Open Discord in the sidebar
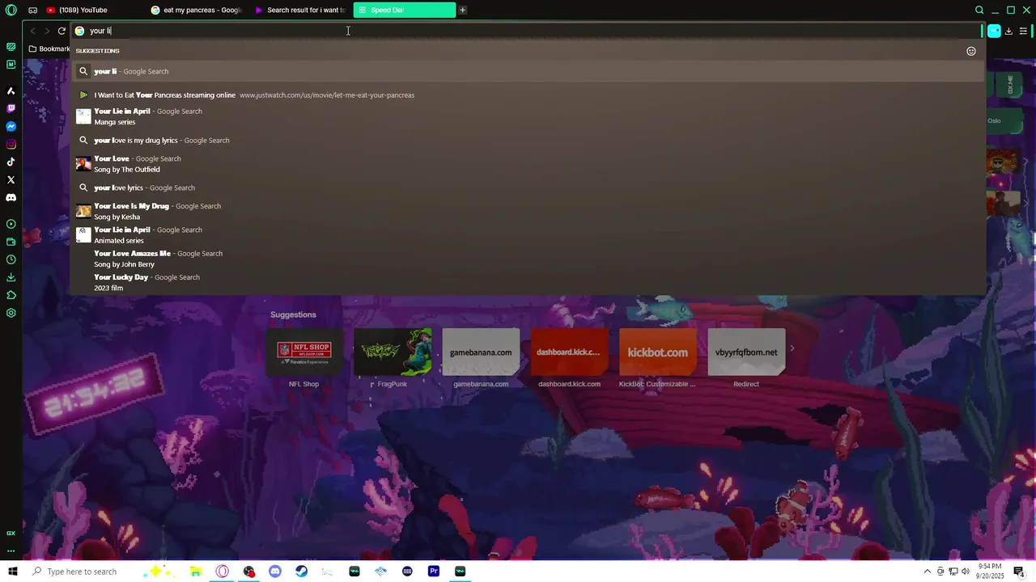This screenshot has width=1036, height=582. 11,197
